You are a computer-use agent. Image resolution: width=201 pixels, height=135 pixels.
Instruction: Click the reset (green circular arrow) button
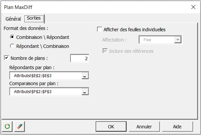coord(7,127)
